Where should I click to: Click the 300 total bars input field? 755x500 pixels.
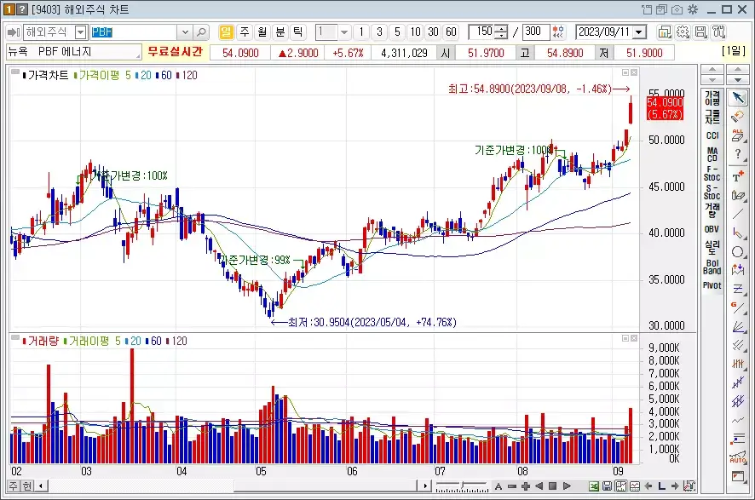click(536, 32)
